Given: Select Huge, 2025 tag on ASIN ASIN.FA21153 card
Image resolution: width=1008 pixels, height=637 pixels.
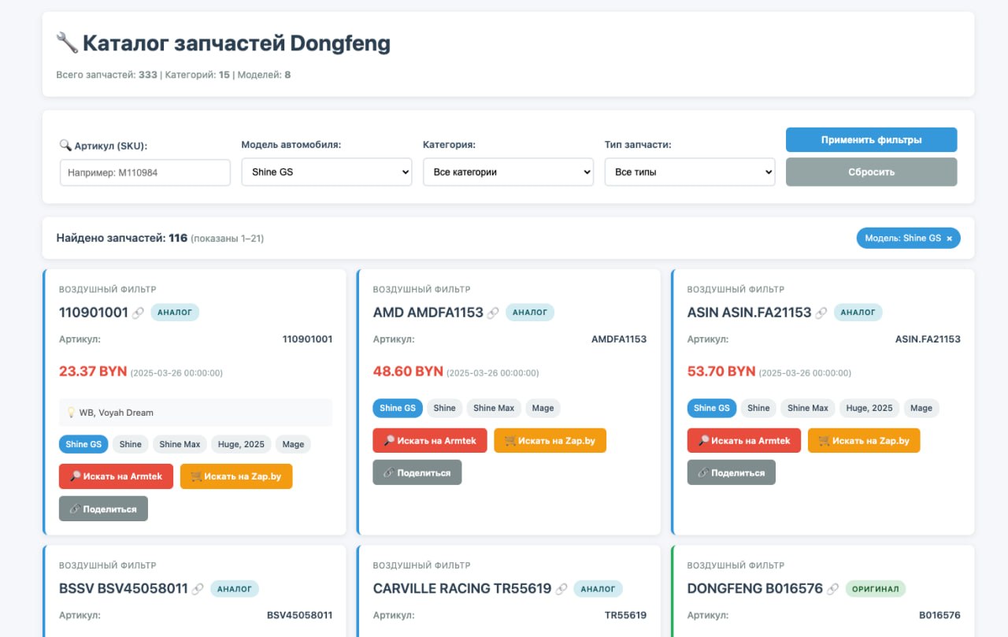Looking at the screenshot, I should tap(869, 408).
